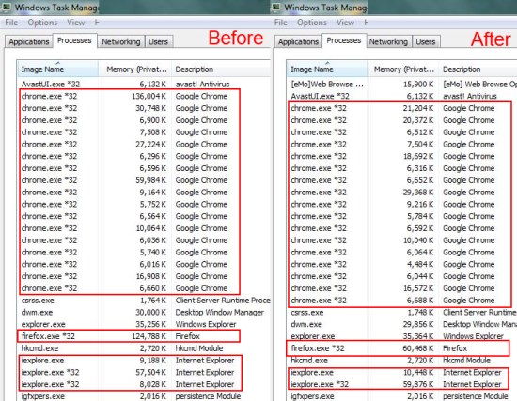
Task: Sort by Memory column in After window
Action: click(x=403, y=69)
